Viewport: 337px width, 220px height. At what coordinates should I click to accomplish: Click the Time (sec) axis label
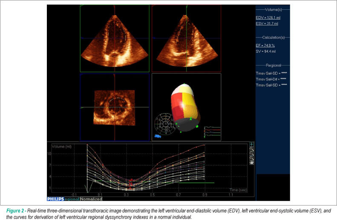tap(238, 190)
